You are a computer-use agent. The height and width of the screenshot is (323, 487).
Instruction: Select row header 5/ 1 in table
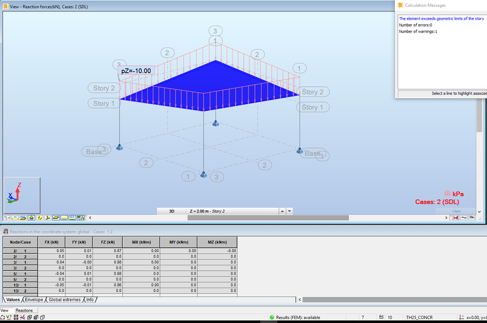[20, 274]
